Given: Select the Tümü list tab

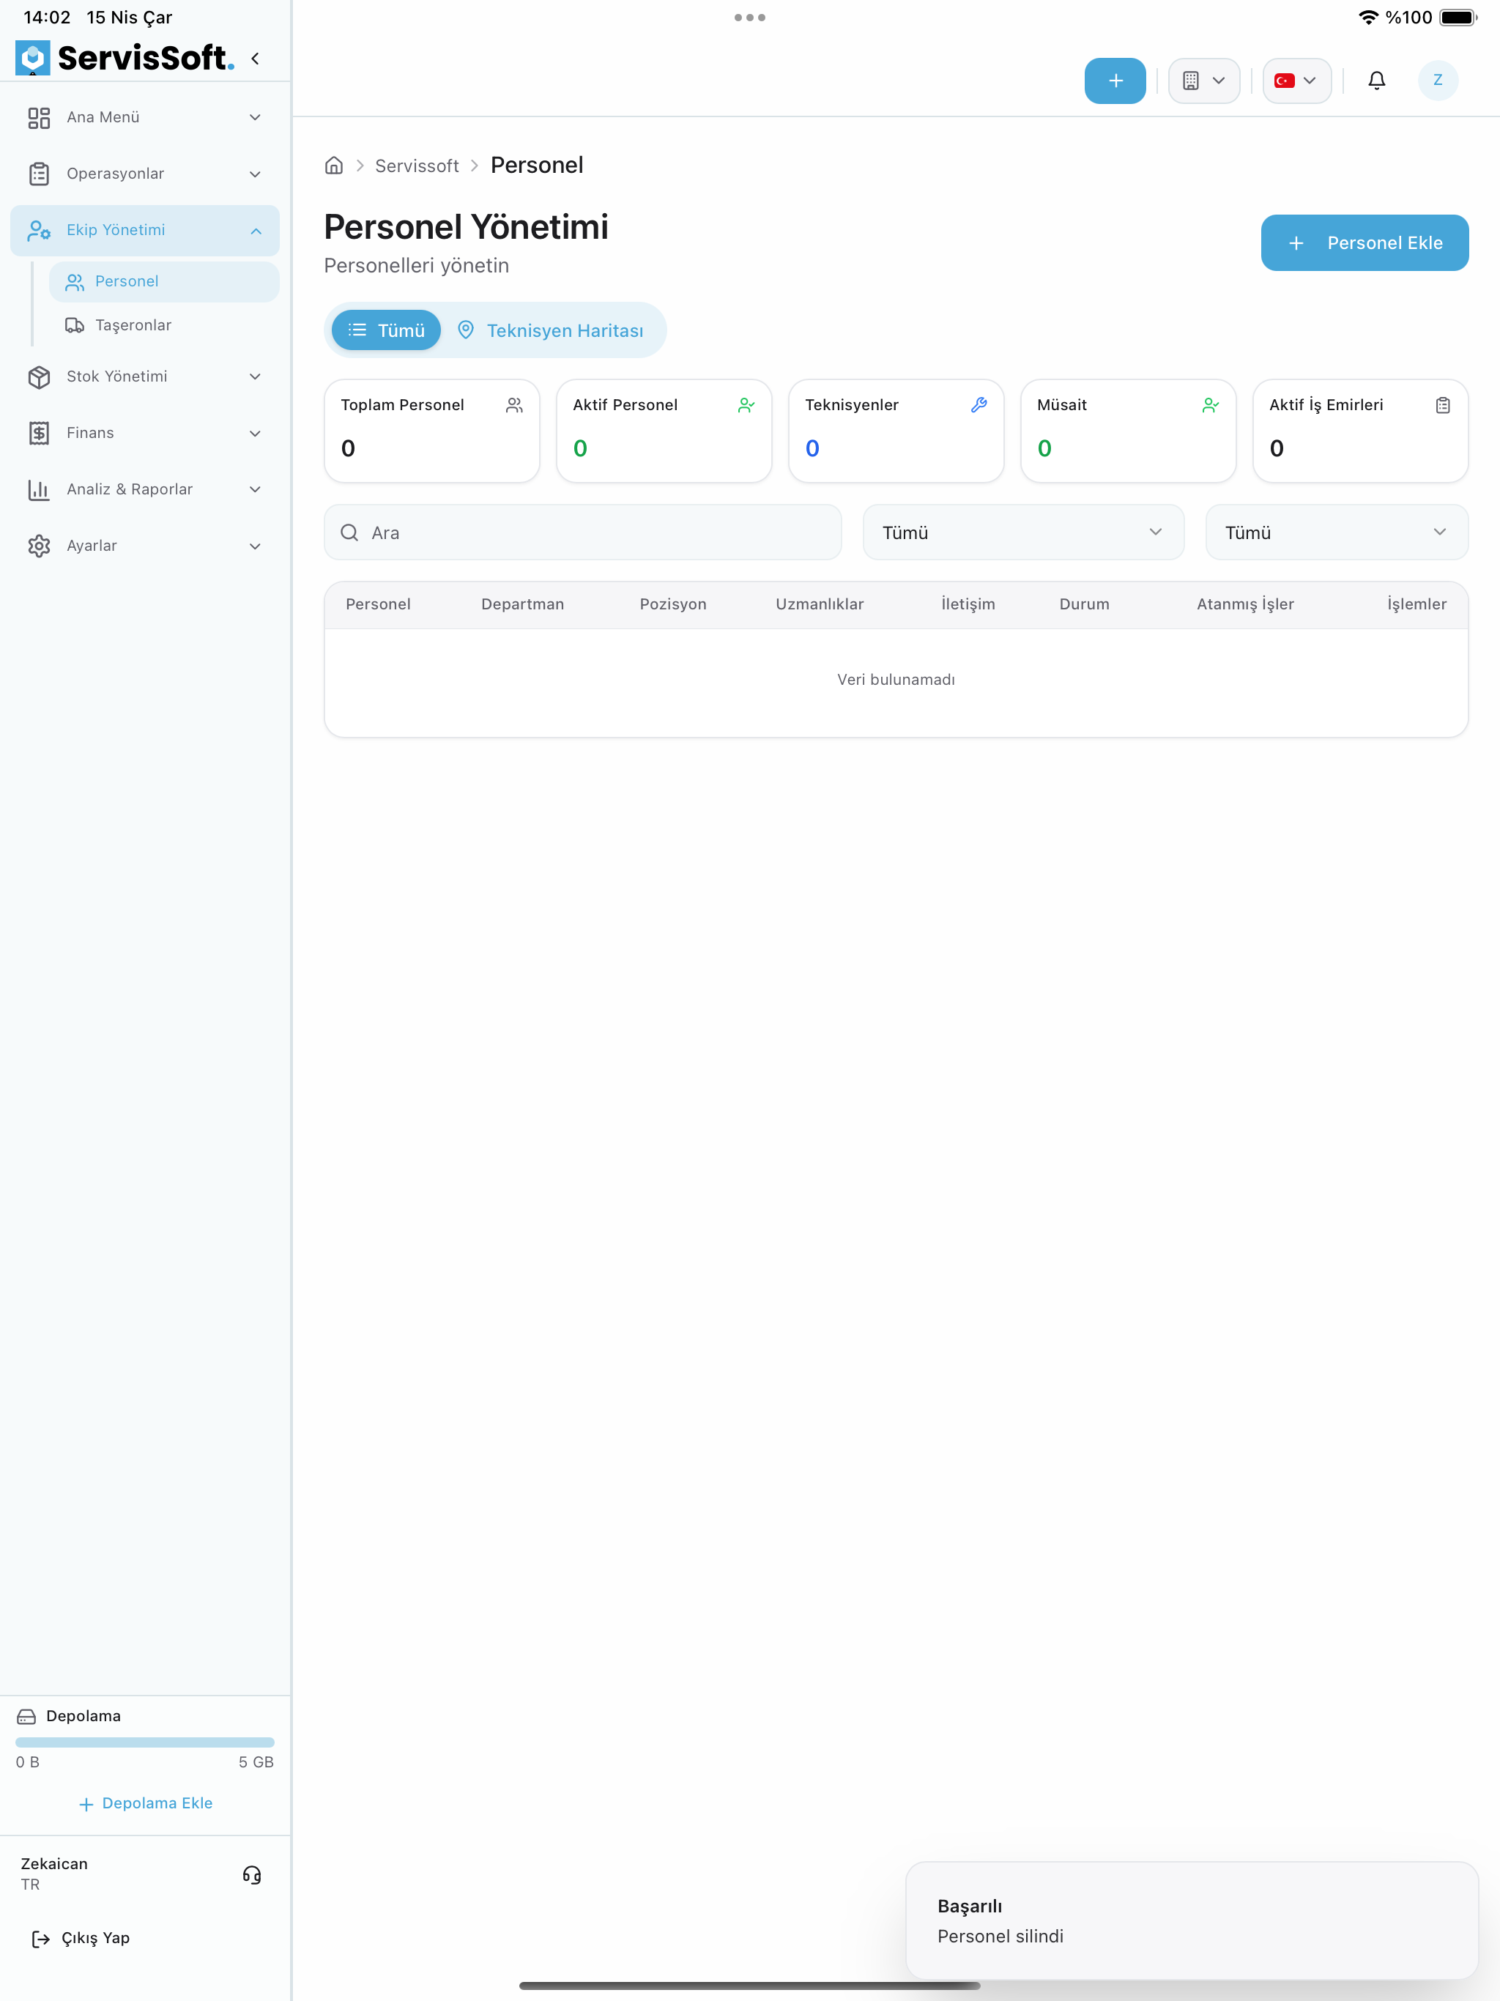Looking at the screenshot, I should click(386, 330).
